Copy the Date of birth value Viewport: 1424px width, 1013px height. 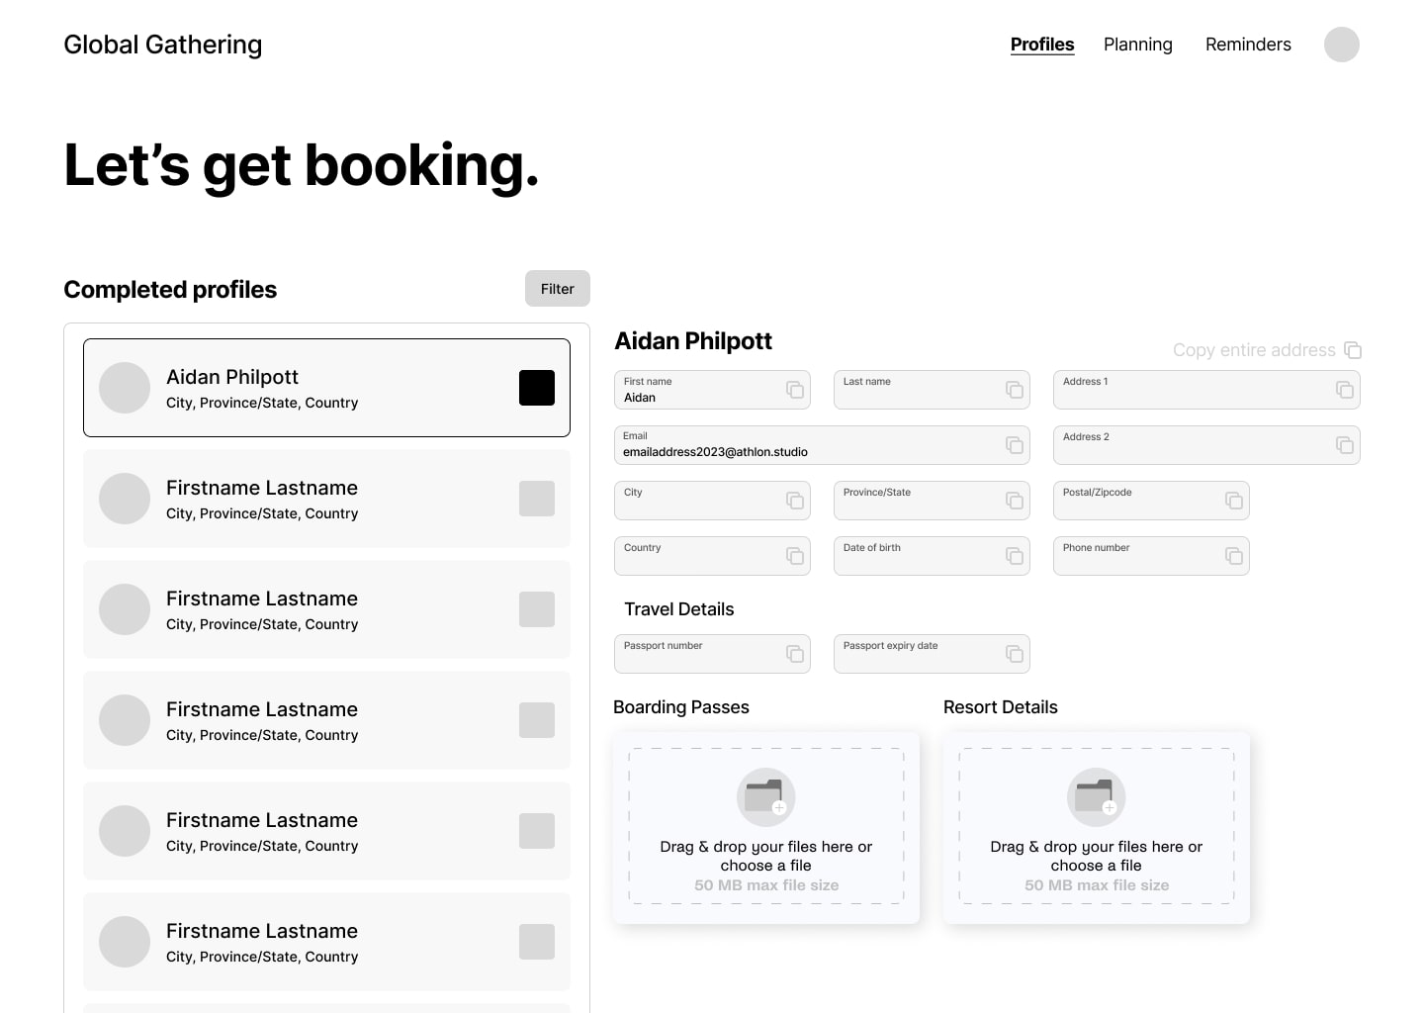coord(1015,556)
